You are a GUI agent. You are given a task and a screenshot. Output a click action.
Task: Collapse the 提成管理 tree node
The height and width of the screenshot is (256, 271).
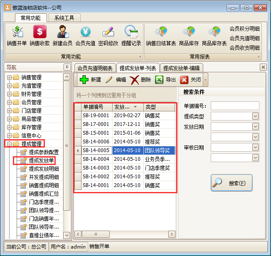point(9,144)
